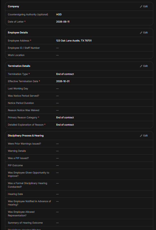Click the Employee Details heading
This screenshot has height=230, width=156.
coord(18,33)
